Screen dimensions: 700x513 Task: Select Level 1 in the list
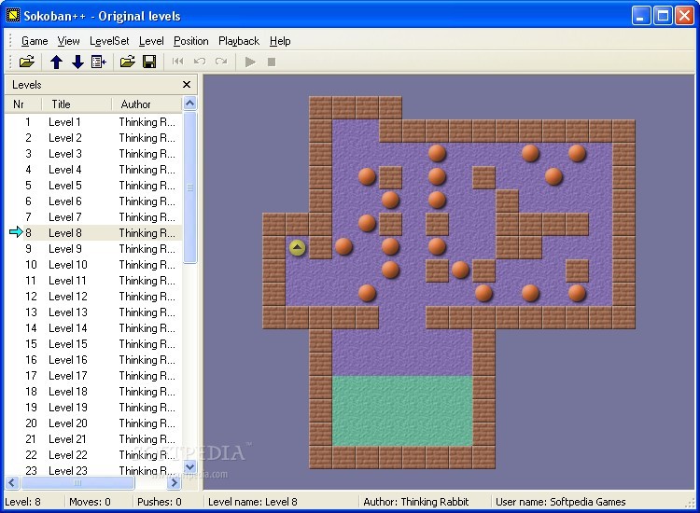93,122
